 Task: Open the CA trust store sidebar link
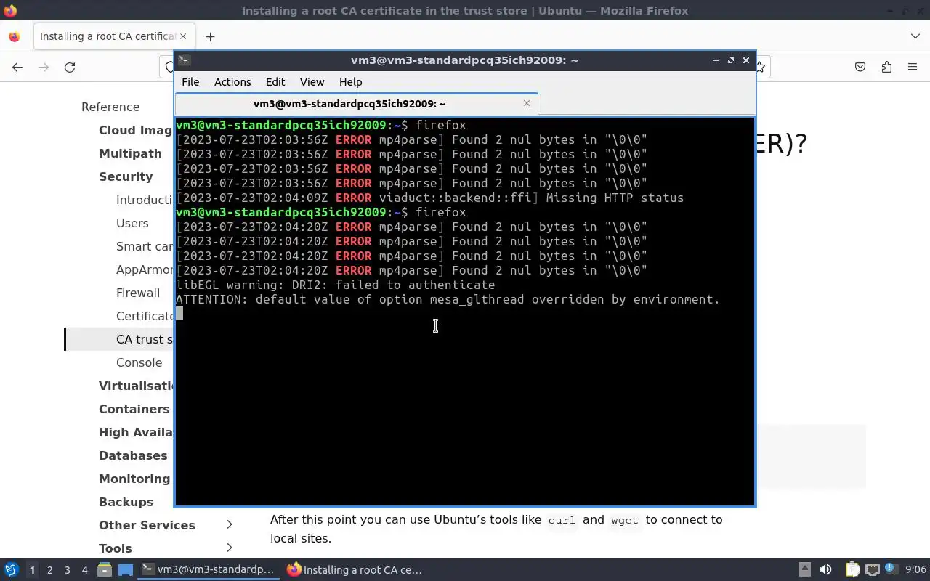point(145,339)
